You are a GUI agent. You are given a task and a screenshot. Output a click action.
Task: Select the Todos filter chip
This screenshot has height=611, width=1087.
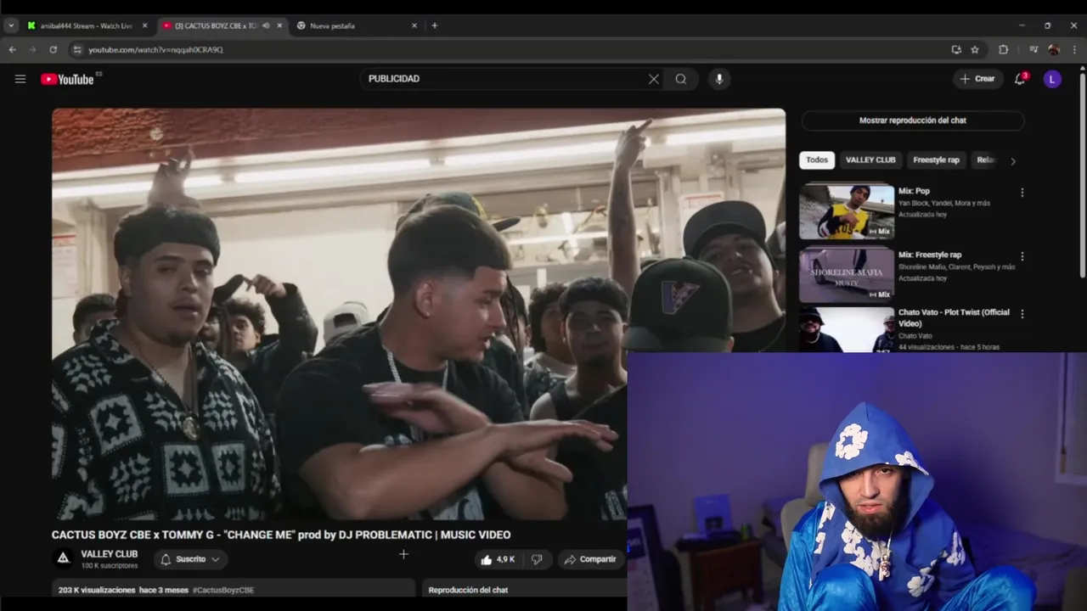(x=817, y=160)
